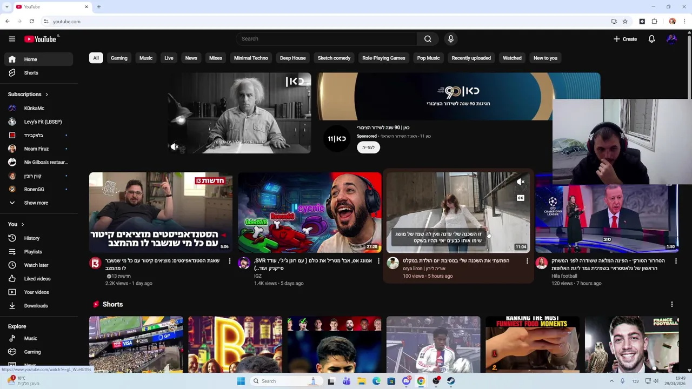Viewport: 692px width, 389px height.
Task: Select the Deep House chip
Action: coord(293,58)
